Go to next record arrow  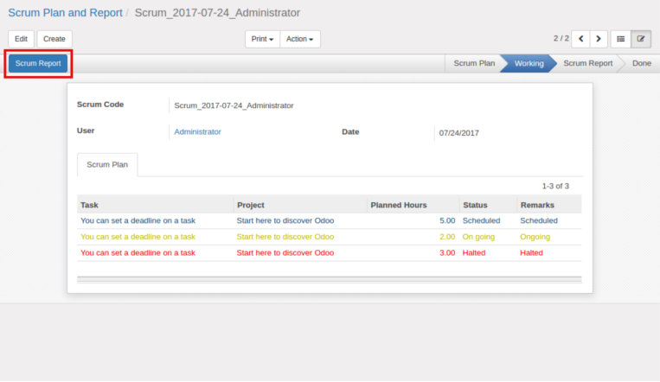tap(599, 39)
